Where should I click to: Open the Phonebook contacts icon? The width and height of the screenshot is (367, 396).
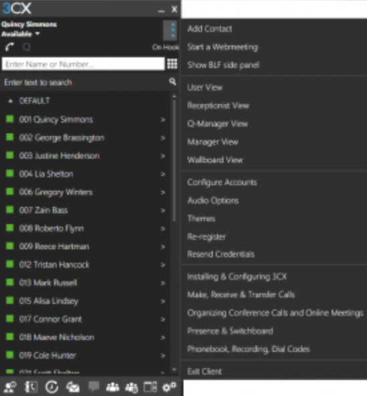31,387
